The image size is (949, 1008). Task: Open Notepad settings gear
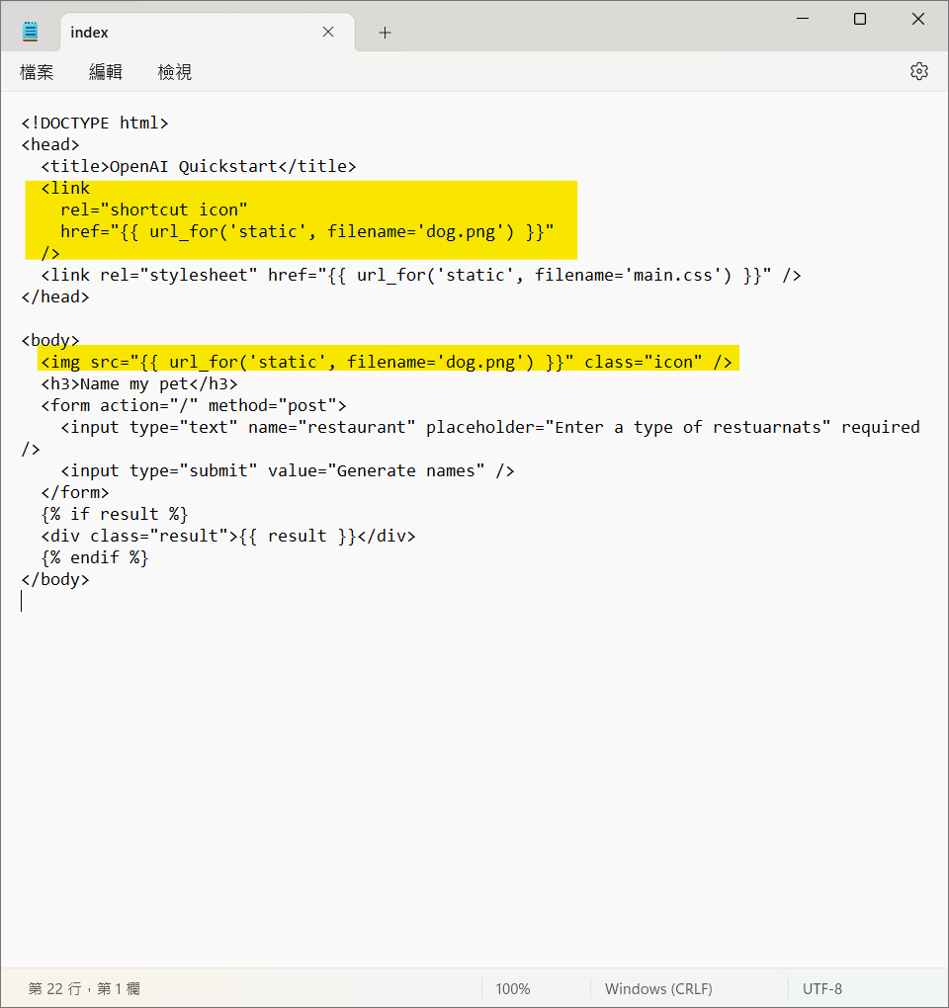[x=918, y=71]
